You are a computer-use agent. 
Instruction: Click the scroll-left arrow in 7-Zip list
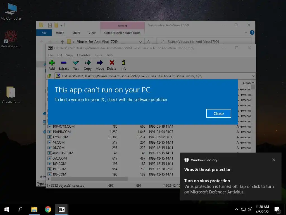pos(49,179)
